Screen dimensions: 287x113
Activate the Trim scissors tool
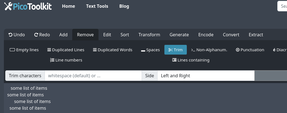(175, 50)
